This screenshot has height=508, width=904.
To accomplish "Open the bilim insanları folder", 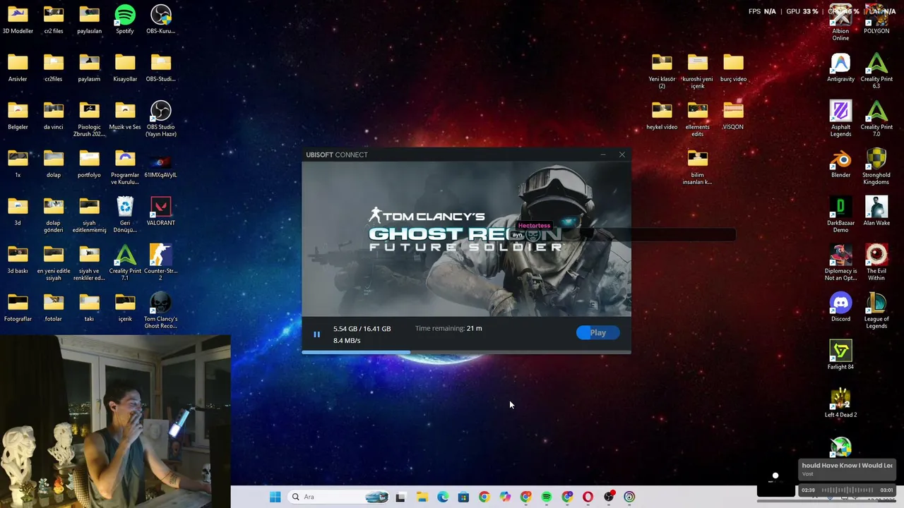I will point(697,167).
